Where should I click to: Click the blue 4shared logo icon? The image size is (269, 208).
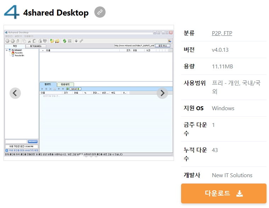(11, 12)
